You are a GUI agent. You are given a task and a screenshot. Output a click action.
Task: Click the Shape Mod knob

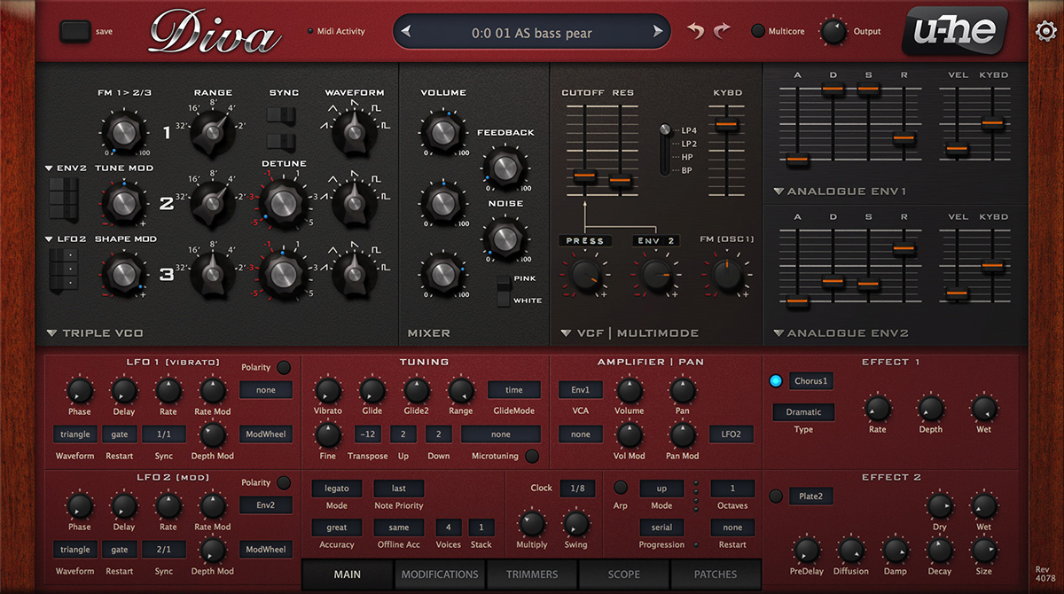pyautogui.click(x=124, y=273)
